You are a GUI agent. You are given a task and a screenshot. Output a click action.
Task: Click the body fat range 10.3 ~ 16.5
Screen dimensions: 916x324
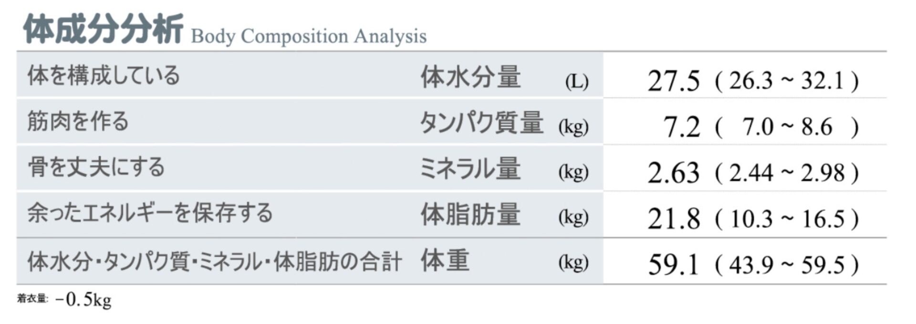click(787, 219)
